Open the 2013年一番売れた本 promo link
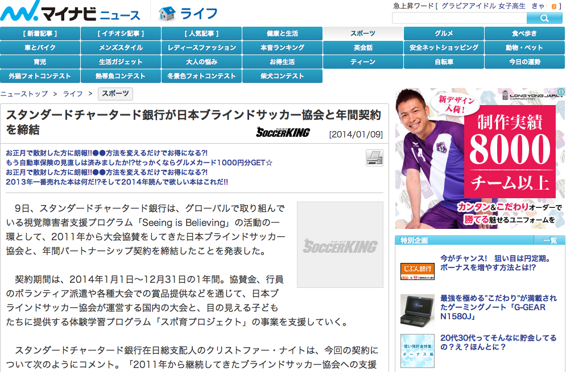The image size is (566, 372). point(117,182)
